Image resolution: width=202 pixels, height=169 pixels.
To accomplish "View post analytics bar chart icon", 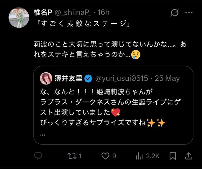I will [x=139, y=156].
